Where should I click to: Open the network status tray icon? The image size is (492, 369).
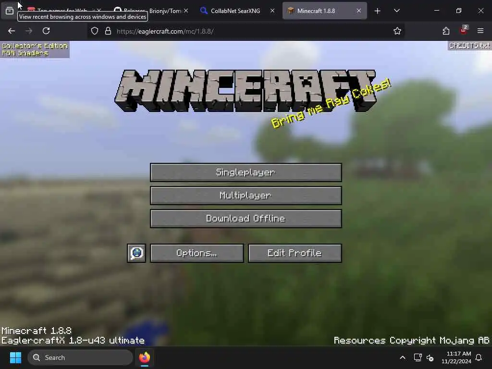point(418,357)
